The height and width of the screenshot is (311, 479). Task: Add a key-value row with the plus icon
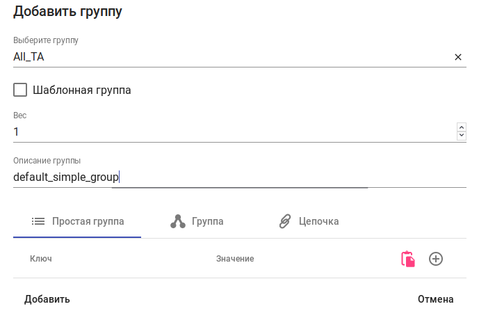click(x=436, y=259)
